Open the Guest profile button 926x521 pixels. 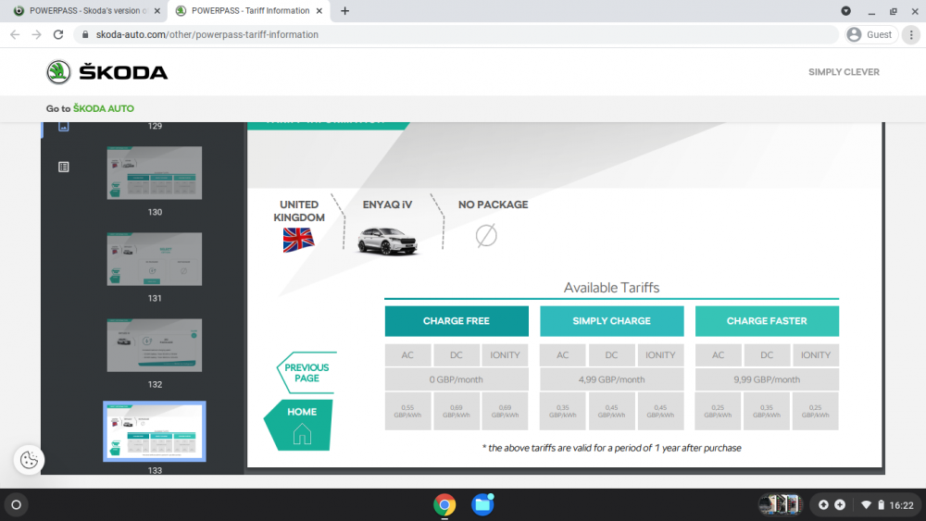[871, 35]
